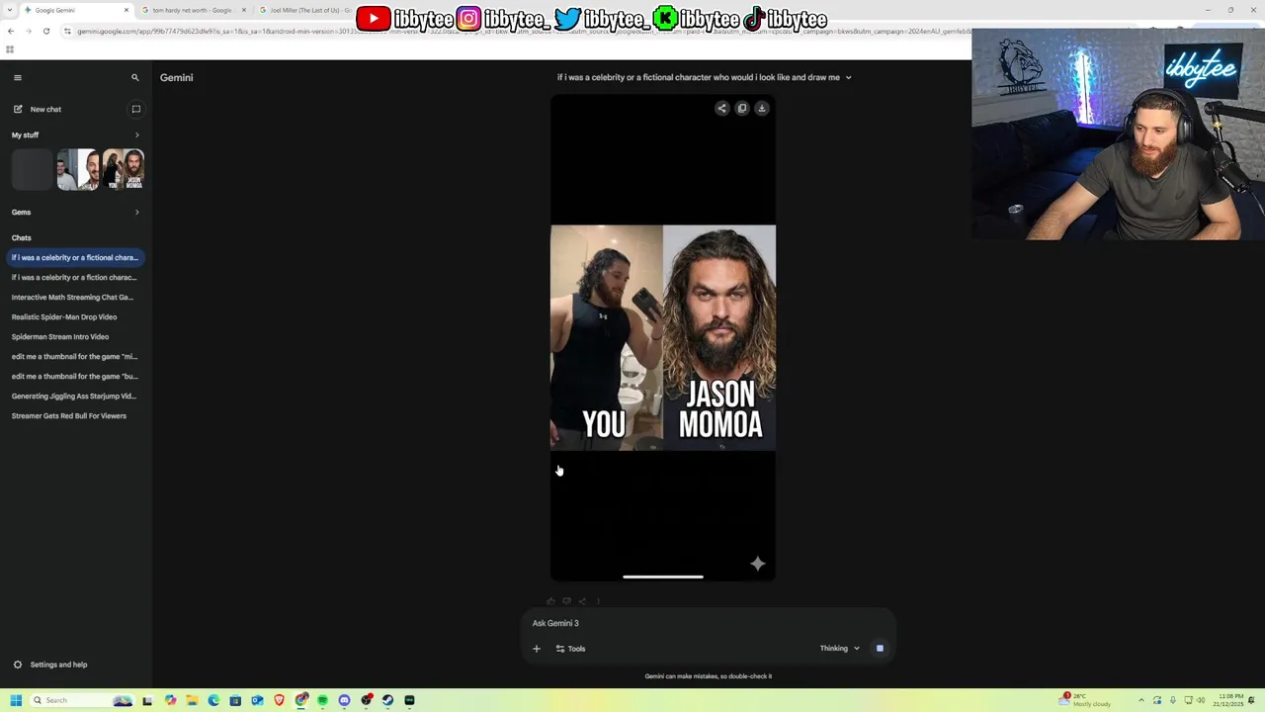Open Steam from the taskbar
Viewport: 1265px width, 712px height.
387,700
